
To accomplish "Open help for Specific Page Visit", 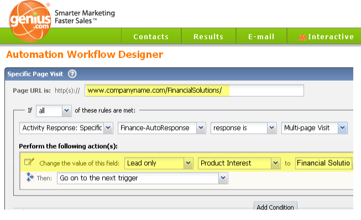I will [x=72, y=74].
